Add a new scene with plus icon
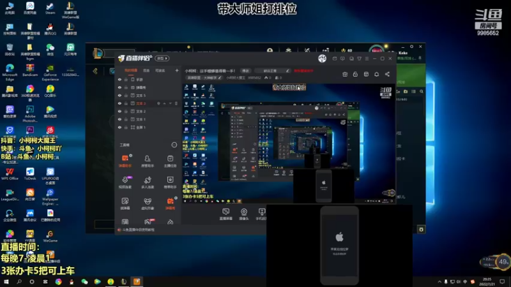Image resolution: width=511 pixels, height=287 pixels. point(177,70)
